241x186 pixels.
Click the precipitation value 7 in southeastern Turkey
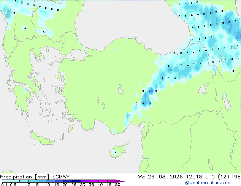pyautogui.click(x=149, y=91)
